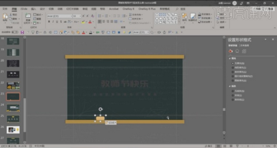Open the iSlide tab
The height and width of the screenshot is (148, 277).
click(x=24, y=9)
